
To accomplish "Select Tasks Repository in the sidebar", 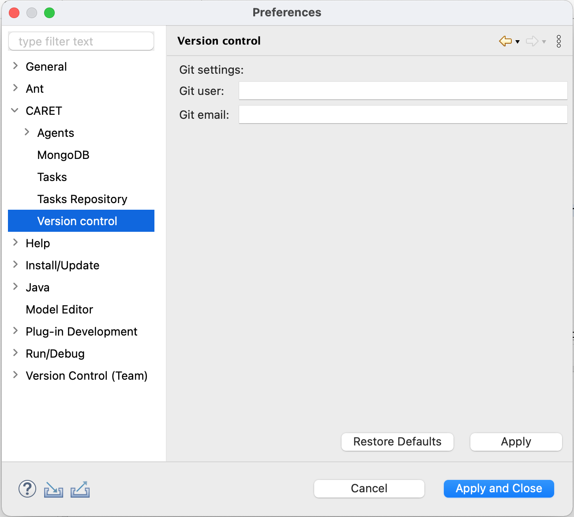I will (82, 199).
